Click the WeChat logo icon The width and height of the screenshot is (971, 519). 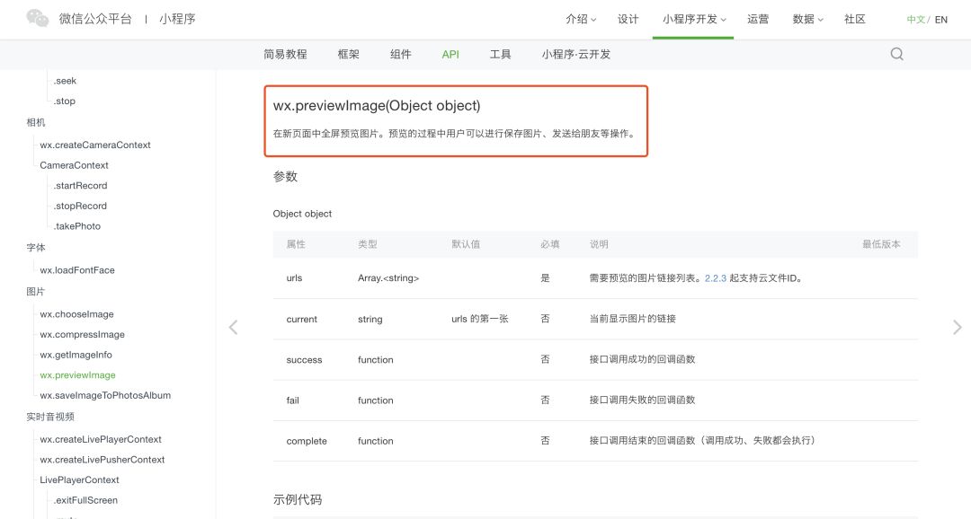coord(37,19)
